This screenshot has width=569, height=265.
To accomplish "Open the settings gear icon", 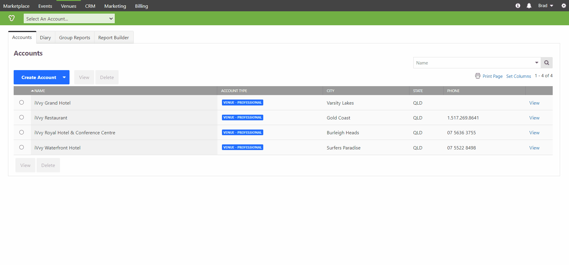I will coord(564,6).
